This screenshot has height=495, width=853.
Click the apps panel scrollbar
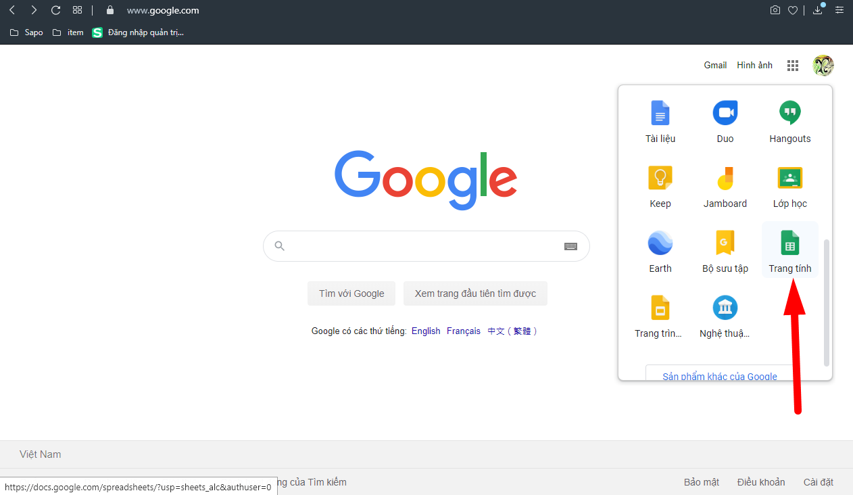826,302
